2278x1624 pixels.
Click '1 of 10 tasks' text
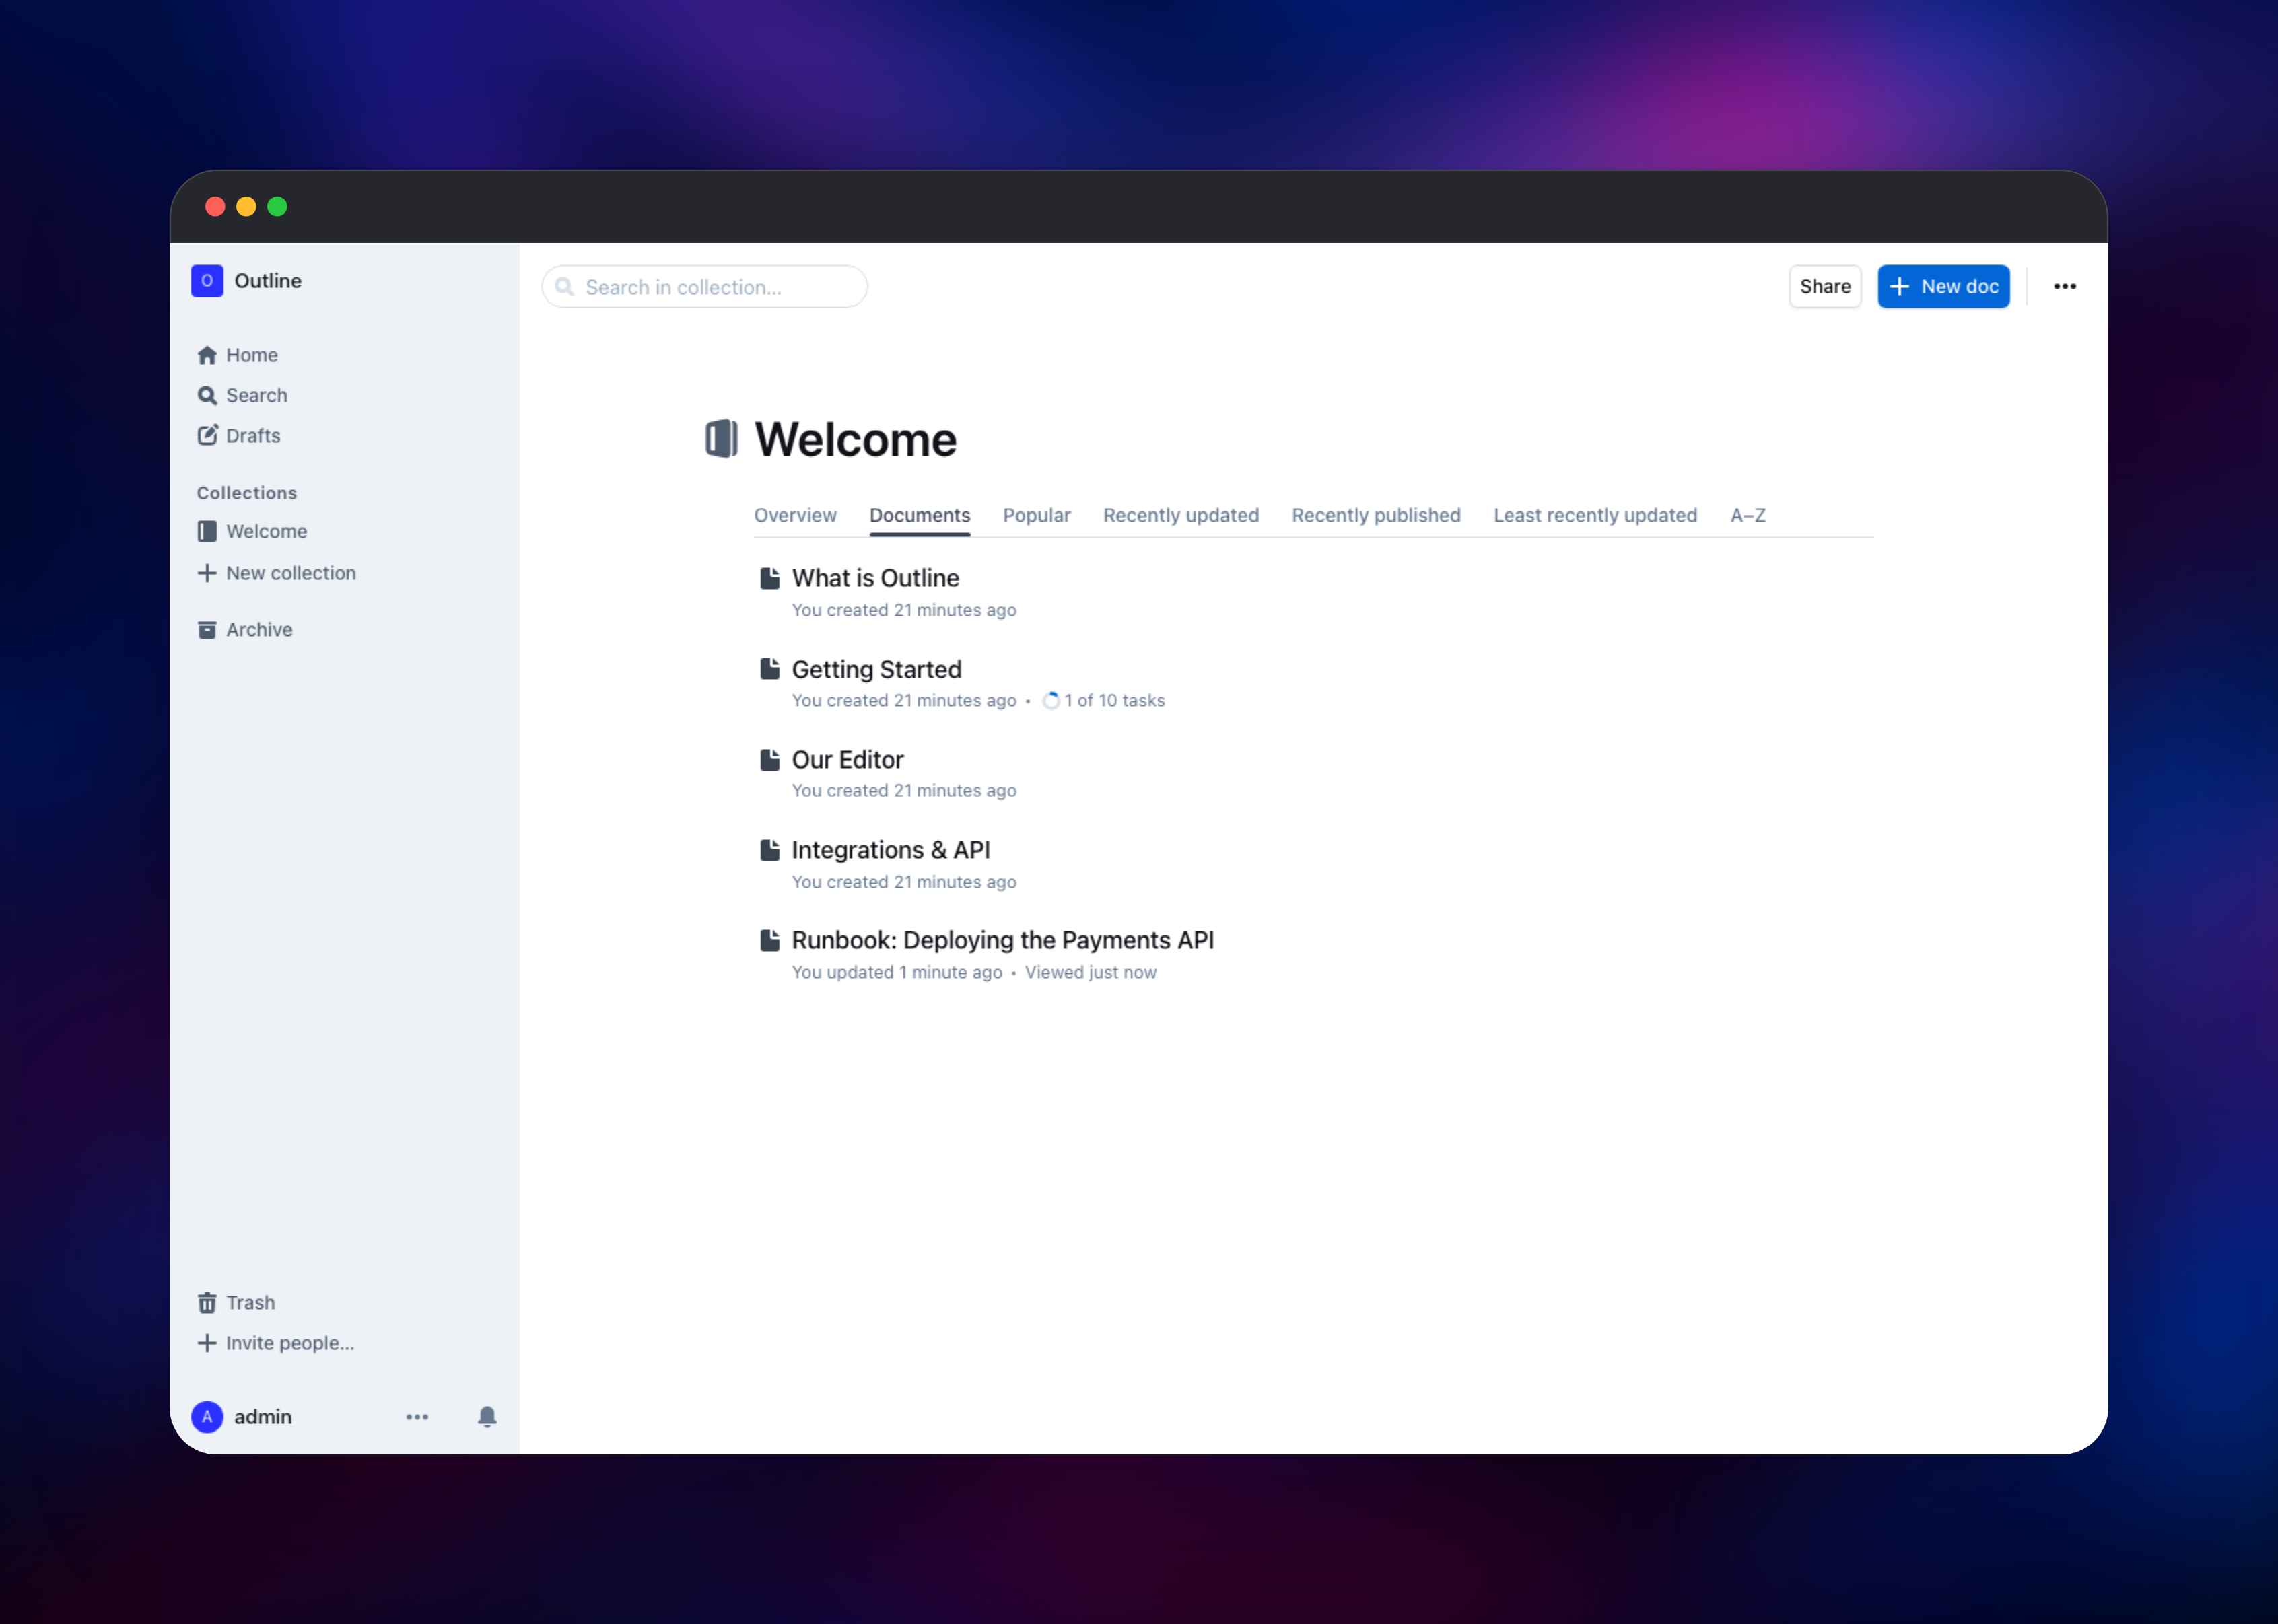coord(1114,701)
